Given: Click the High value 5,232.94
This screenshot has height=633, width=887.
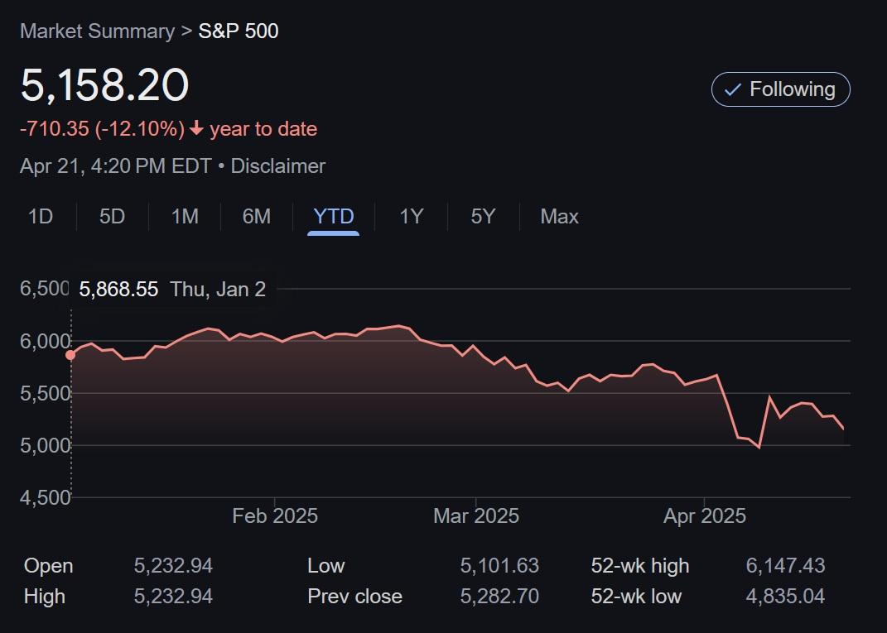Looking at the screenshot, I should (x=173, y=597).
